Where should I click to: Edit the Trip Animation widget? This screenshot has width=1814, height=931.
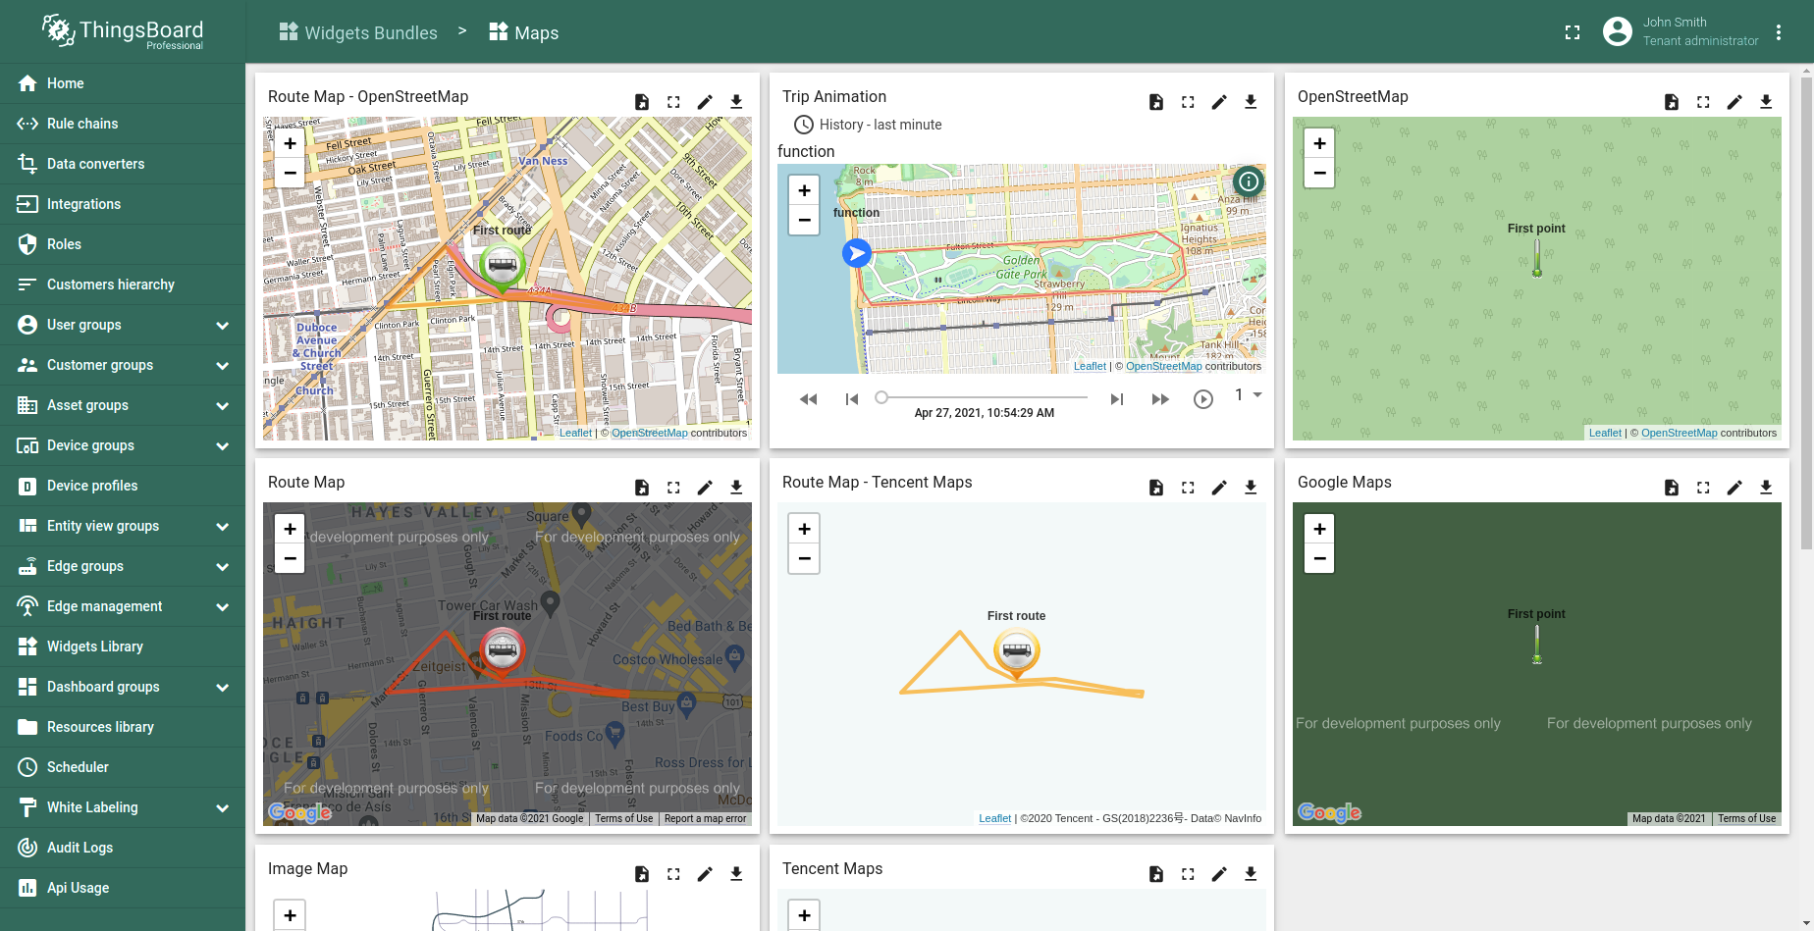[1219, 102]
